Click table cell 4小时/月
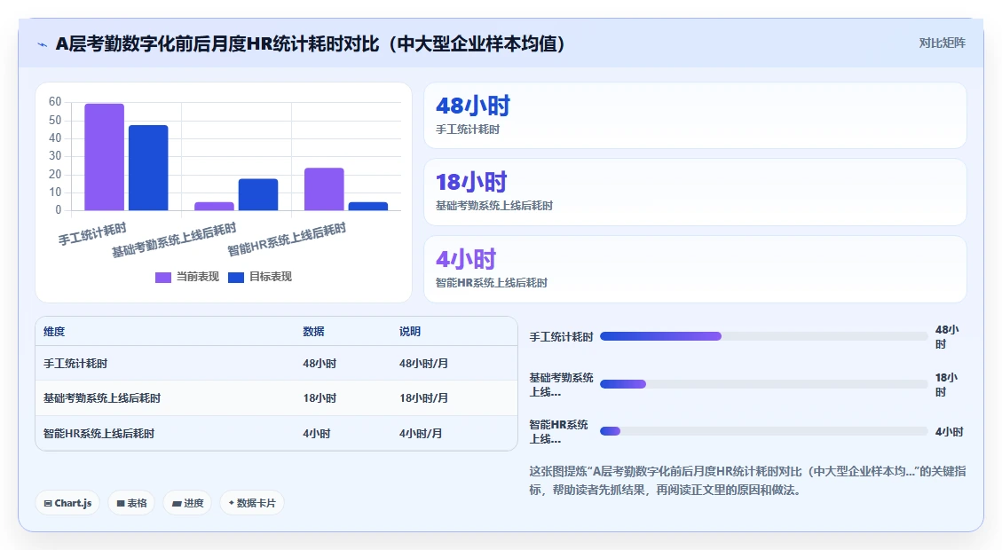The width and height of the screenshot is (1002, 550). [x=421, y=433]
